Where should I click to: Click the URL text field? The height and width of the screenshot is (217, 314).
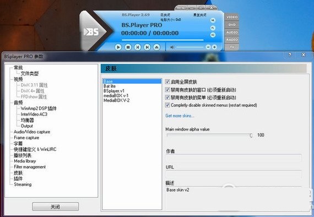234,173
